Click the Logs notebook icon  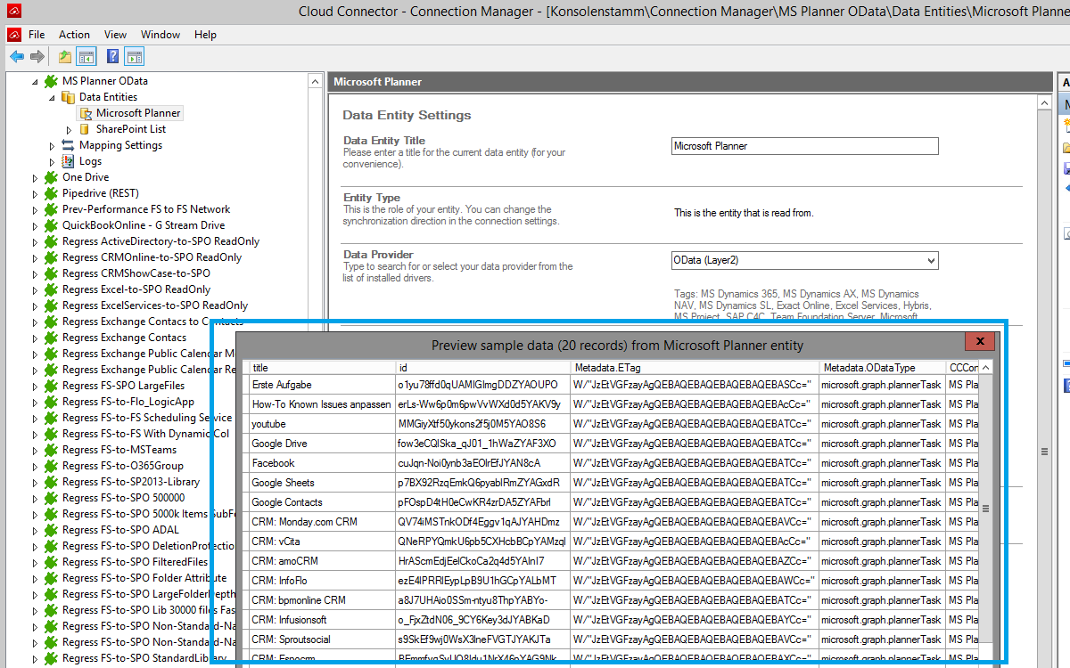pyautogui.click(x=69, y=161)
